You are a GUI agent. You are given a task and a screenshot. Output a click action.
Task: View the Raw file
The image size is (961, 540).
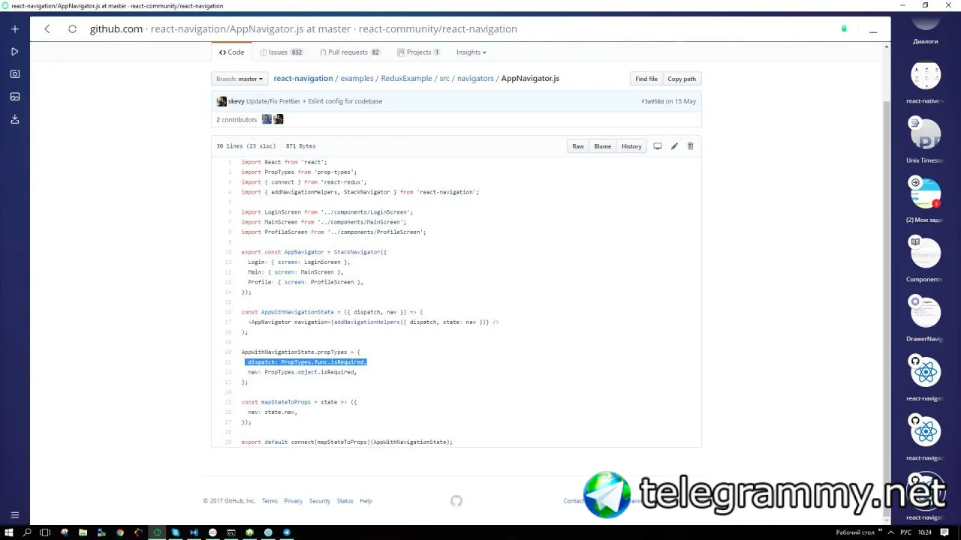coord(578,146)
